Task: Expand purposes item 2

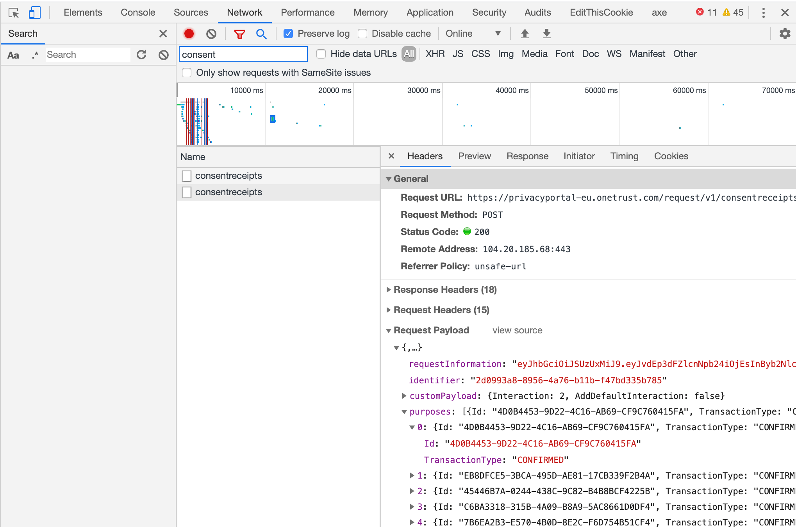Action: tap(412, 491)
